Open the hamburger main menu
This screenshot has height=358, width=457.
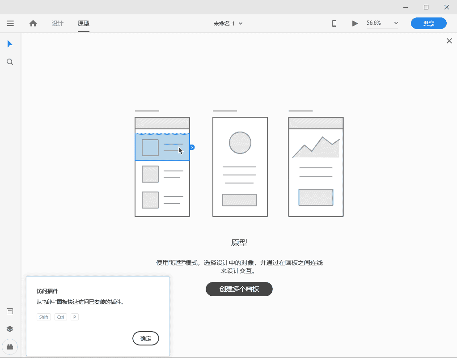[x=10, y=23]
